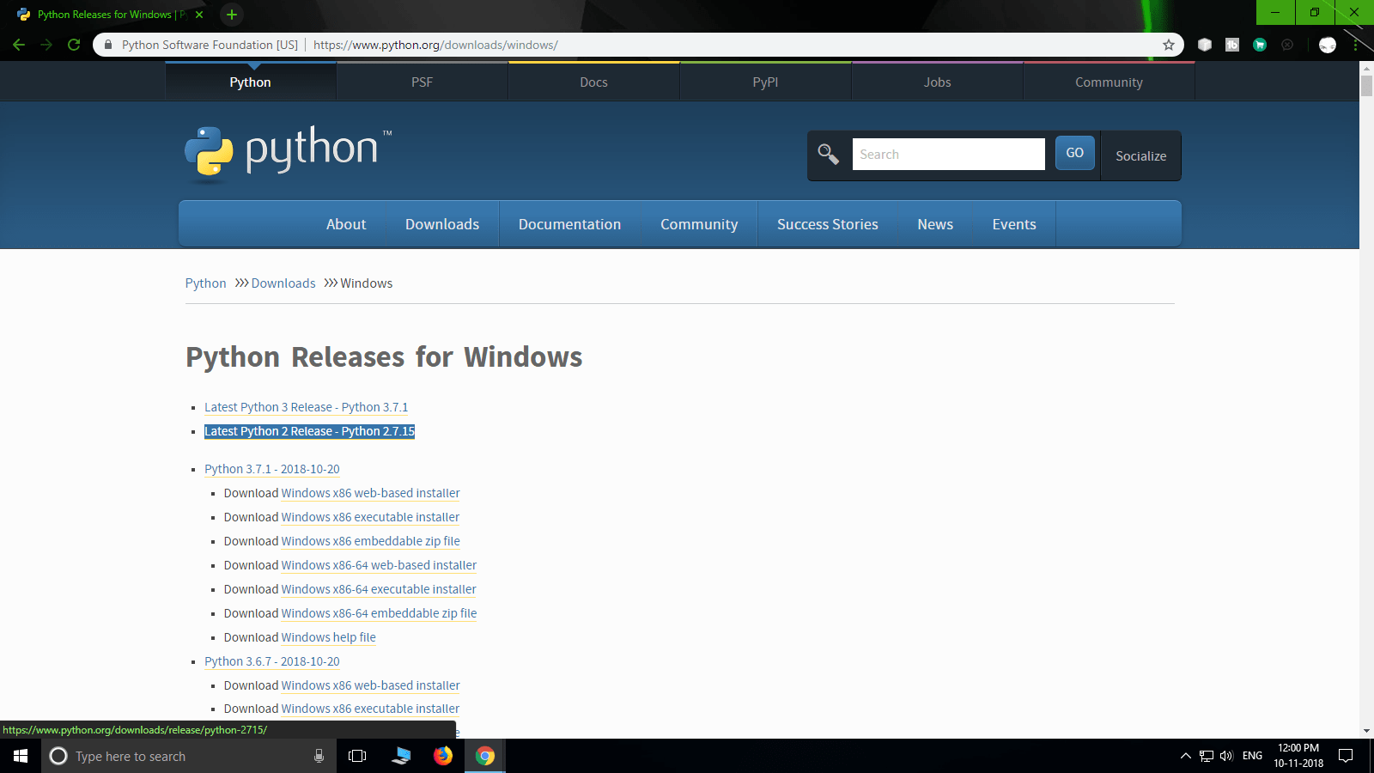The image size is (1374, 773).
Task: Download Windows x86 embeddable zip file
Action: pyautogui.click(x=371, y=541)
